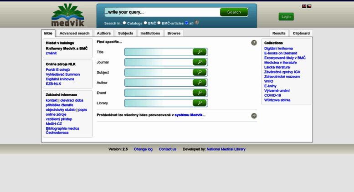The height and width of the screenshot is (192, 354).
Task: Open the WHO collection link
Action: [269, 81]
